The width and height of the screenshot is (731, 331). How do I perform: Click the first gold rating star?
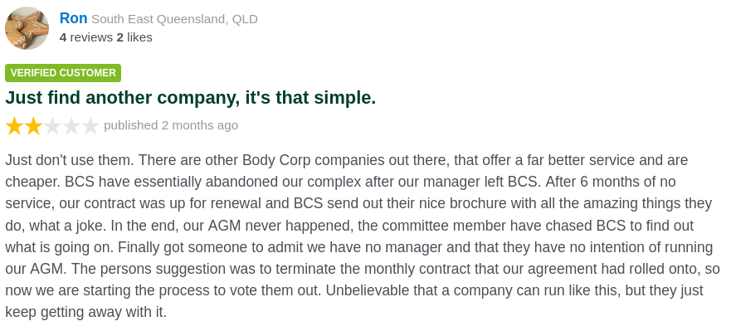click(x=14, y=126)
